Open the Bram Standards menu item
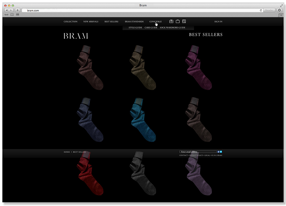Viewport: 286px width, 206px height. coord(134,22)
